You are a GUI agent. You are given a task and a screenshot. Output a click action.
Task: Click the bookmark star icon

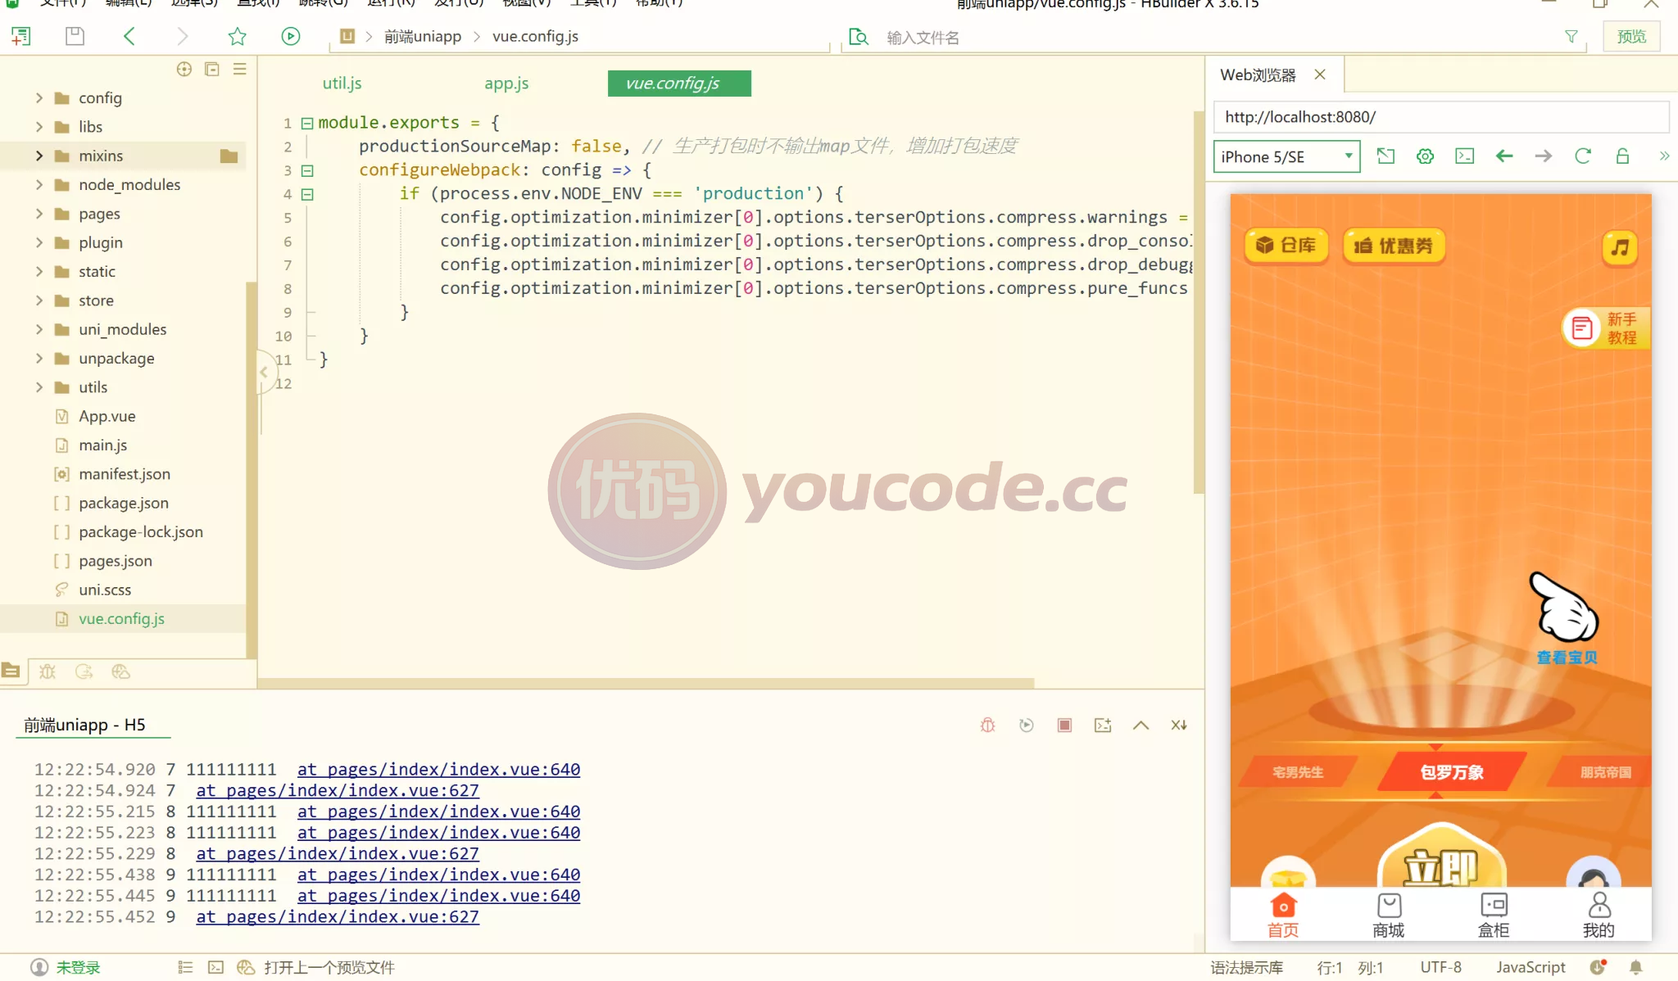(x=237, y=36)
